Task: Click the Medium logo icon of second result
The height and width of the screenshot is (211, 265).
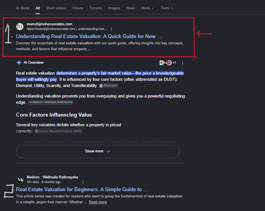Action: click(x=20, y=180)
